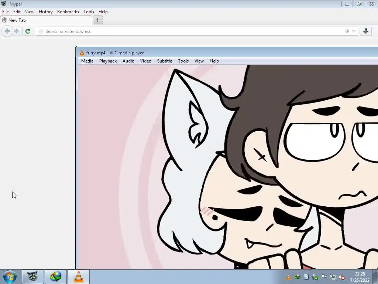Open the Mypal View menu

pyautogui.click(x=30, y=12)
